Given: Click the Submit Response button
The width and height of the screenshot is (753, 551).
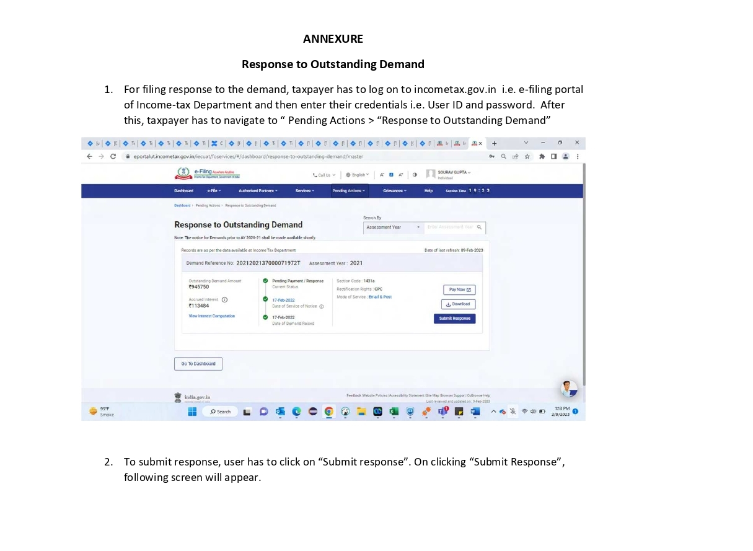Looking at the screenshot, I should click(x=454, y=319).
